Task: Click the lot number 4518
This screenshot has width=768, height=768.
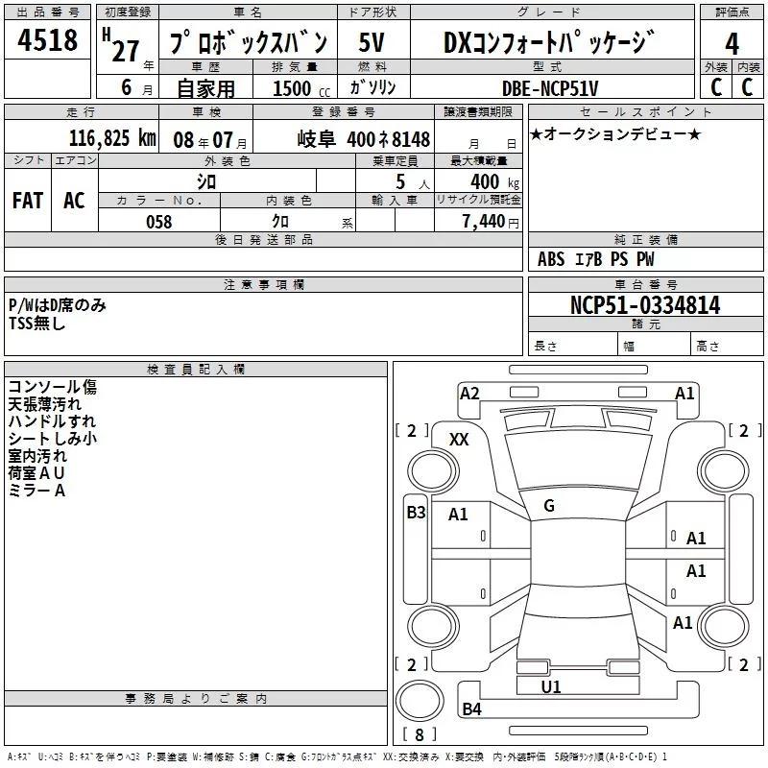Action: (47, 39)
